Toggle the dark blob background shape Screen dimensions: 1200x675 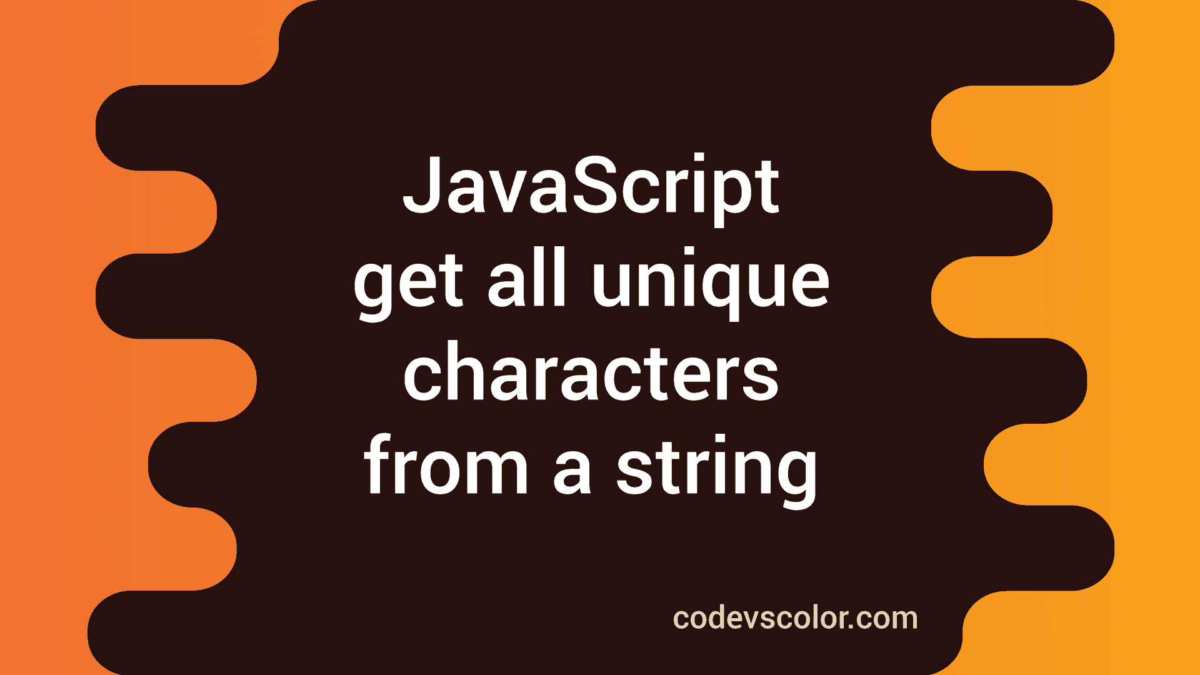(600, 338)
